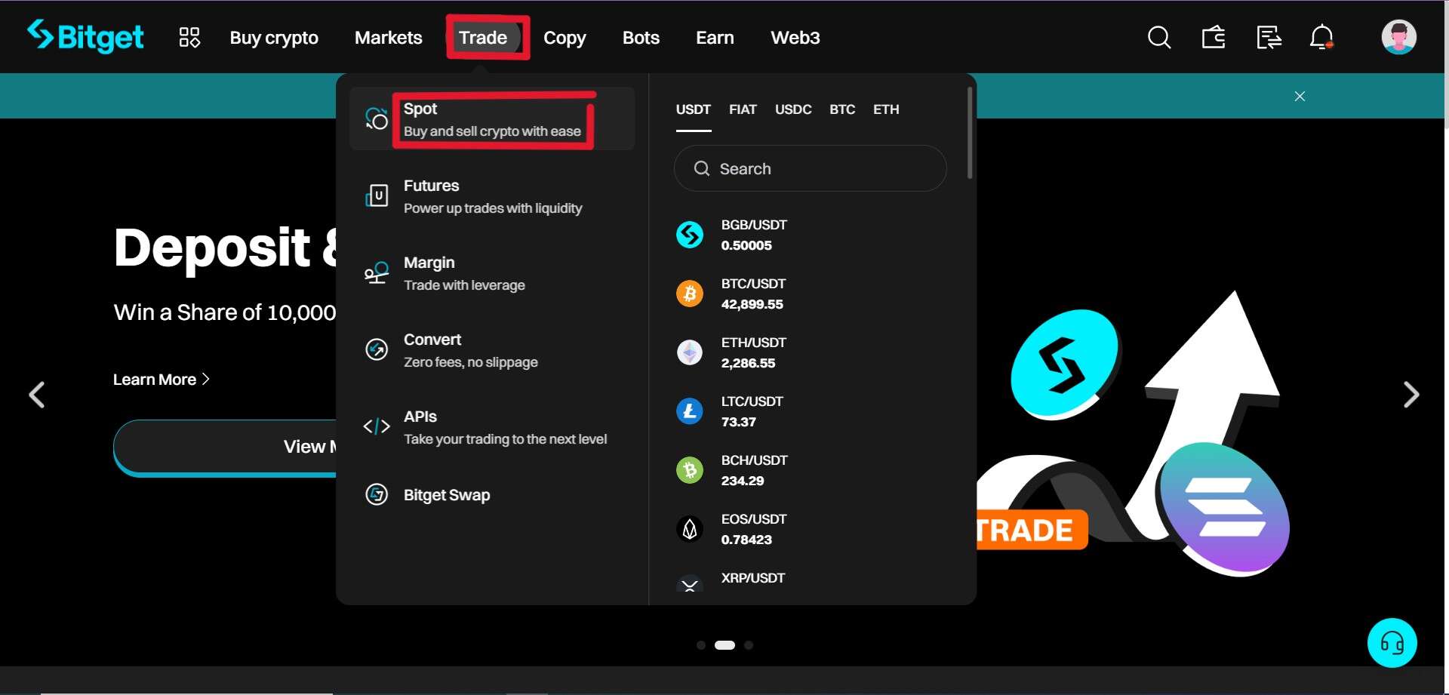The image size is (1449, 695).
Task: Go to the previous banner slide
Action: 36,395
